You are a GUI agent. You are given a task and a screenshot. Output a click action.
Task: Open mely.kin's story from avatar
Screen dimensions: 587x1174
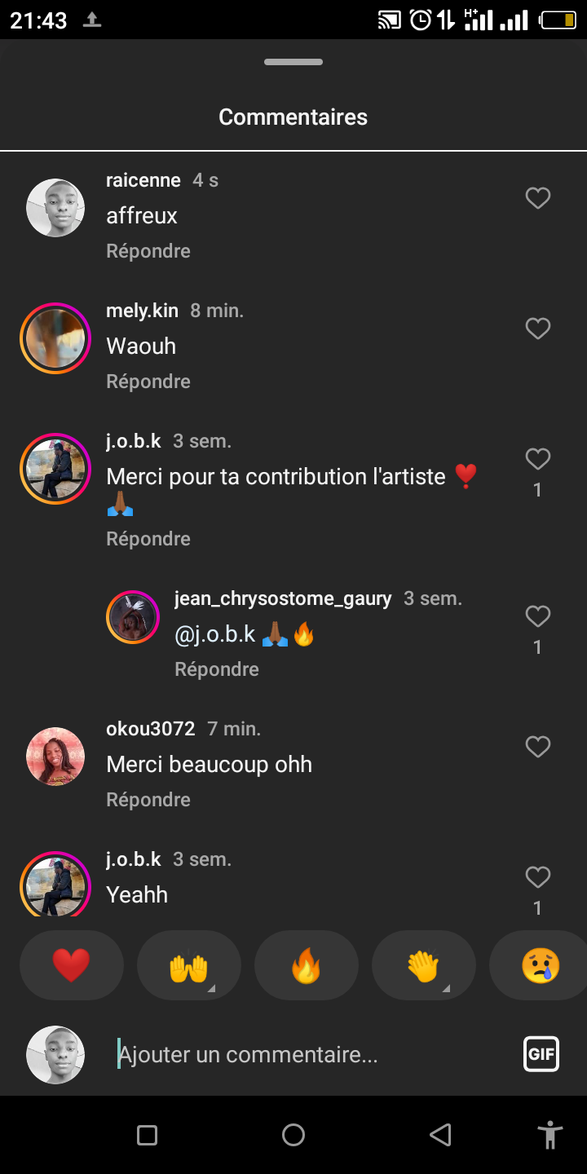55,338
